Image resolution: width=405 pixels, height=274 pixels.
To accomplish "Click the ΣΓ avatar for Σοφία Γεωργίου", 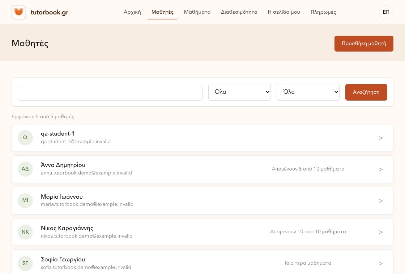I will pyautogui.click(x=25, y=263).
